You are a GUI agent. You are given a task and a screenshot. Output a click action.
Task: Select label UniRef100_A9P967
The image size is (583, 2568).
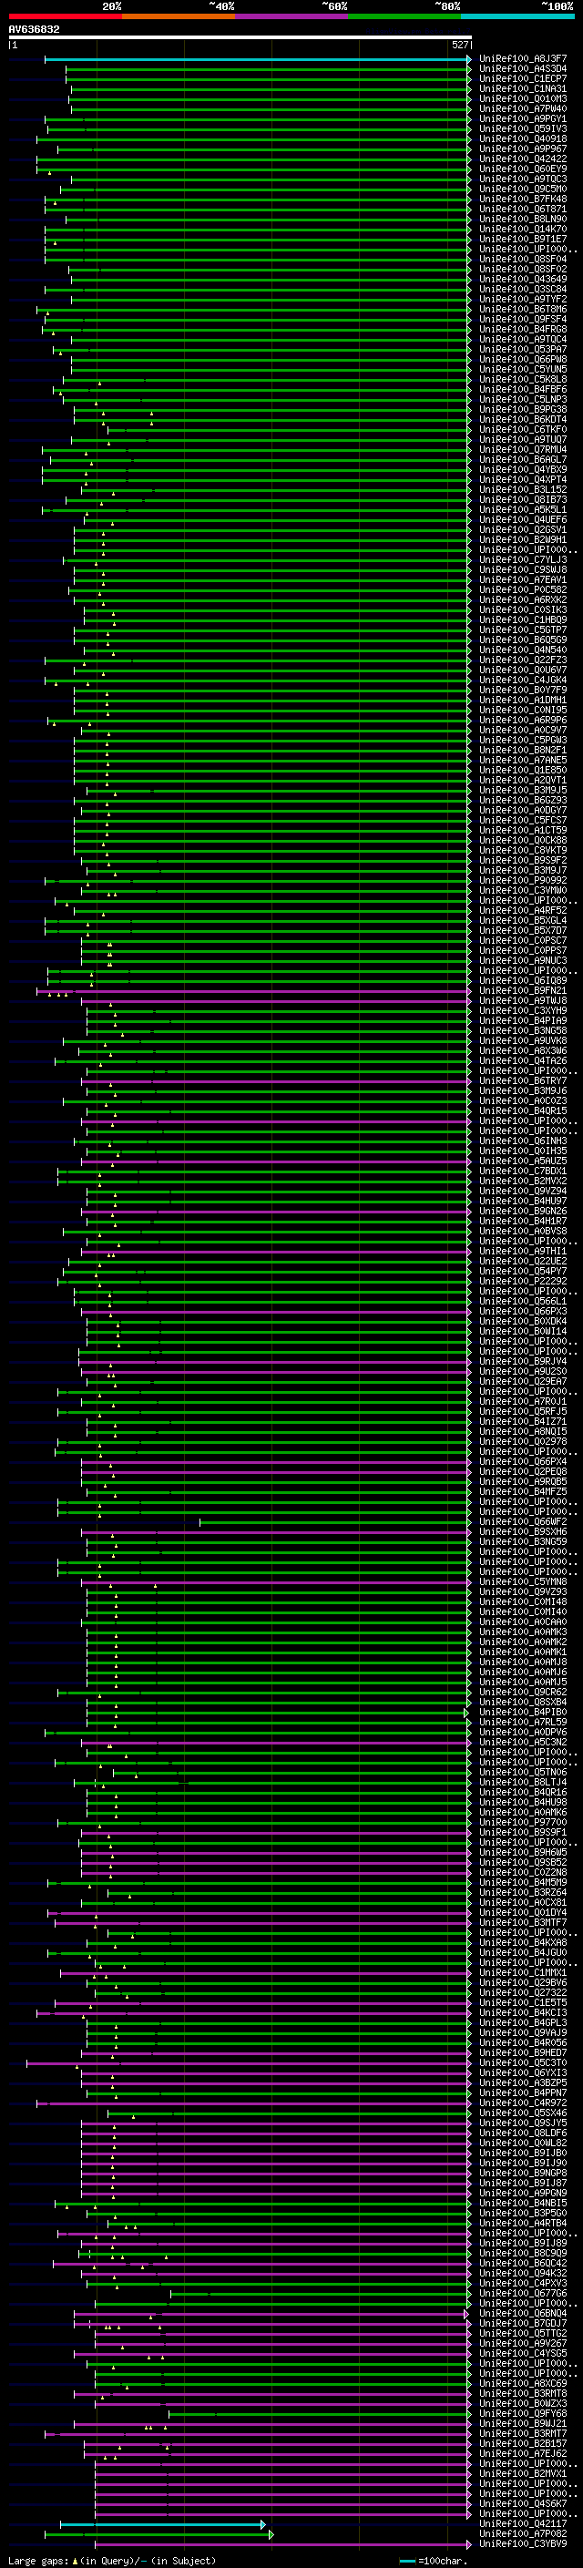click(522, 148)
